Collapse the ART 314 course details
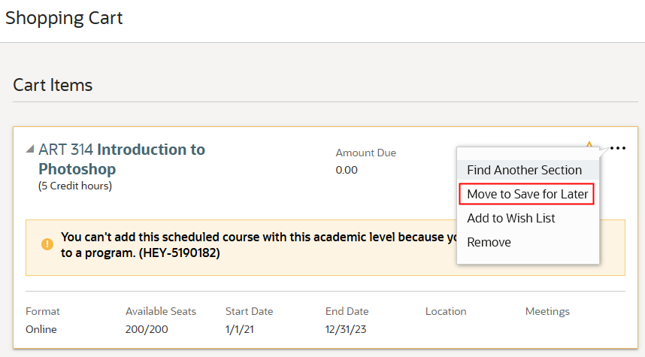Image resolution: width=645 pixels, height=357 pixels. tap(30, 148)
